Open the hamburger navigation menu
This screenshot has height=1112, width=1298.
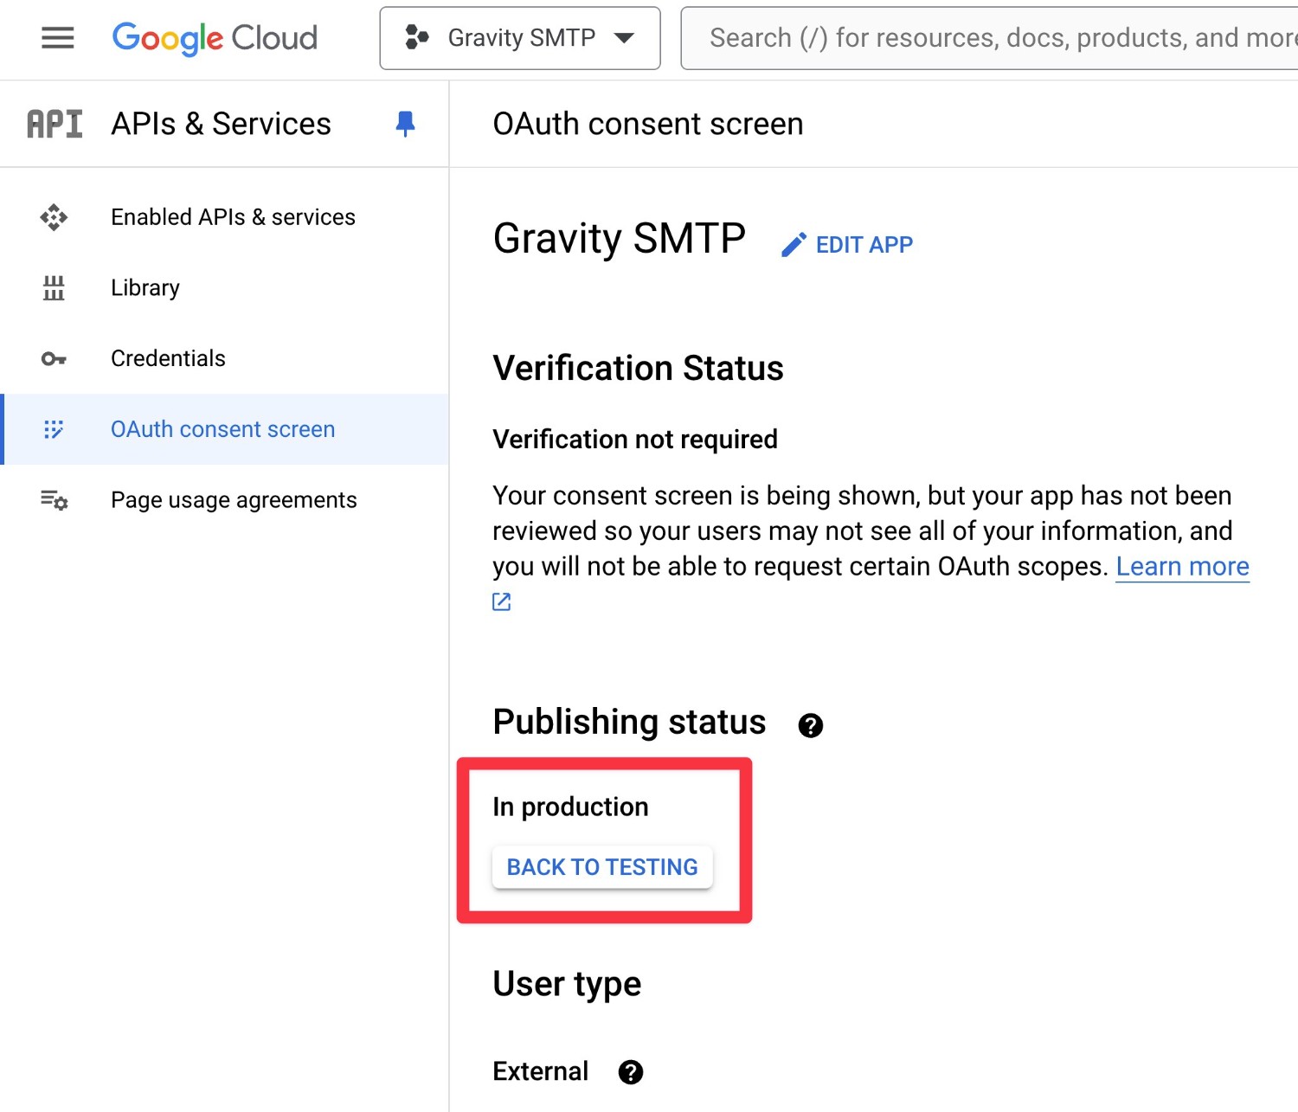tap(58, 38)
